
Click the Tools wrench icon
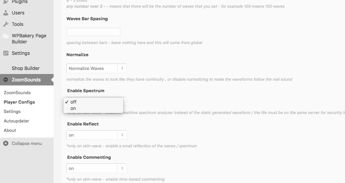tap(6, 24)
